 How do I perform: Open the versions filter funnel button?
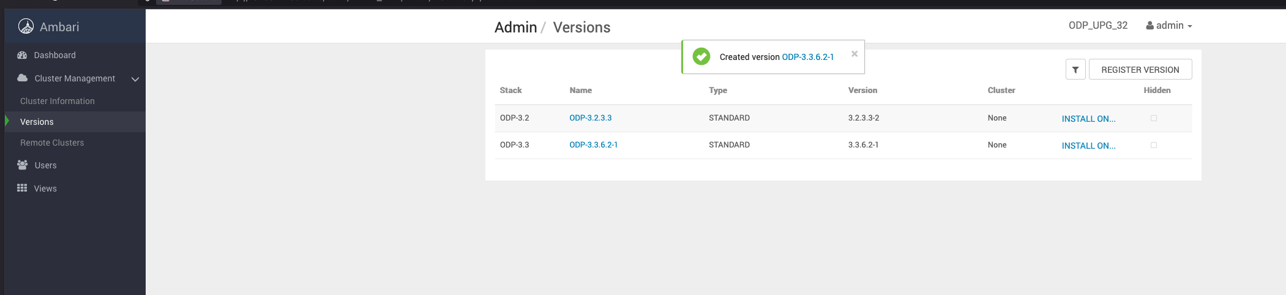pyautogui.click(x=1075, y=70)
